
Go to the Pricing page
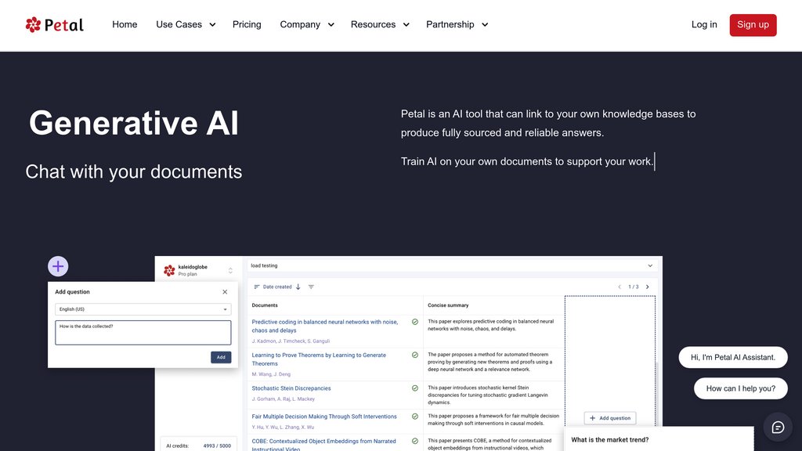coord(247,24)
